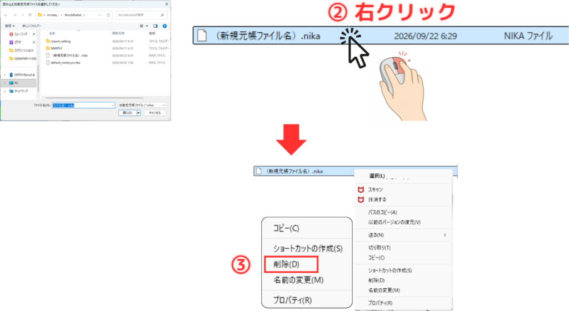Sort by the 名前 column header
This screenshot has height=311, width=569.
click(52, 33)
